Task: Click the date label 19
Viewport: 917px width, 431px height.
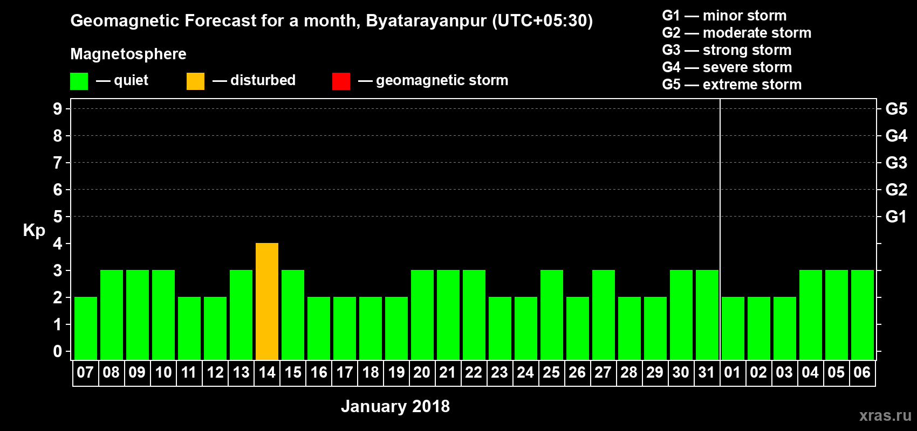Action: [396, 372]
